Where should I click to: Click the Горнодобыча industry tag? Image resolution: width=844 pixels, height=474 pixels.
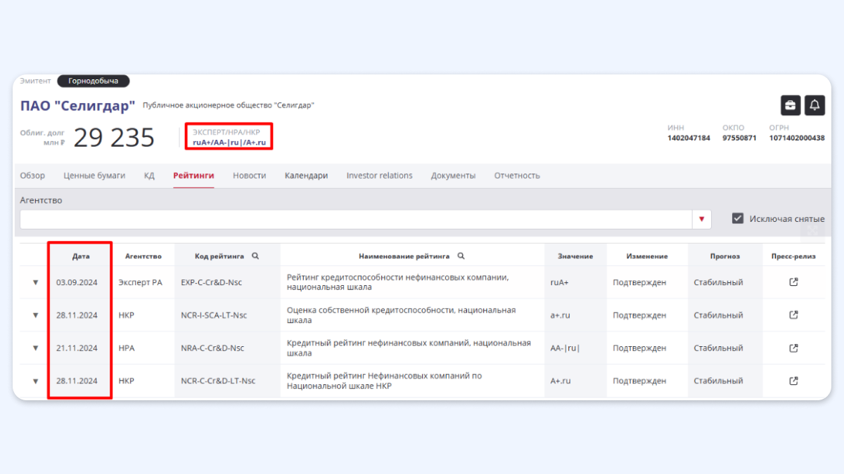[x=94, y=81]
